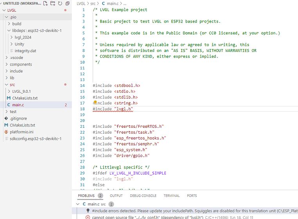Open root-level CMakeLists.txt below .gitignore
The image size is (298, 219).
coord(36,125)
